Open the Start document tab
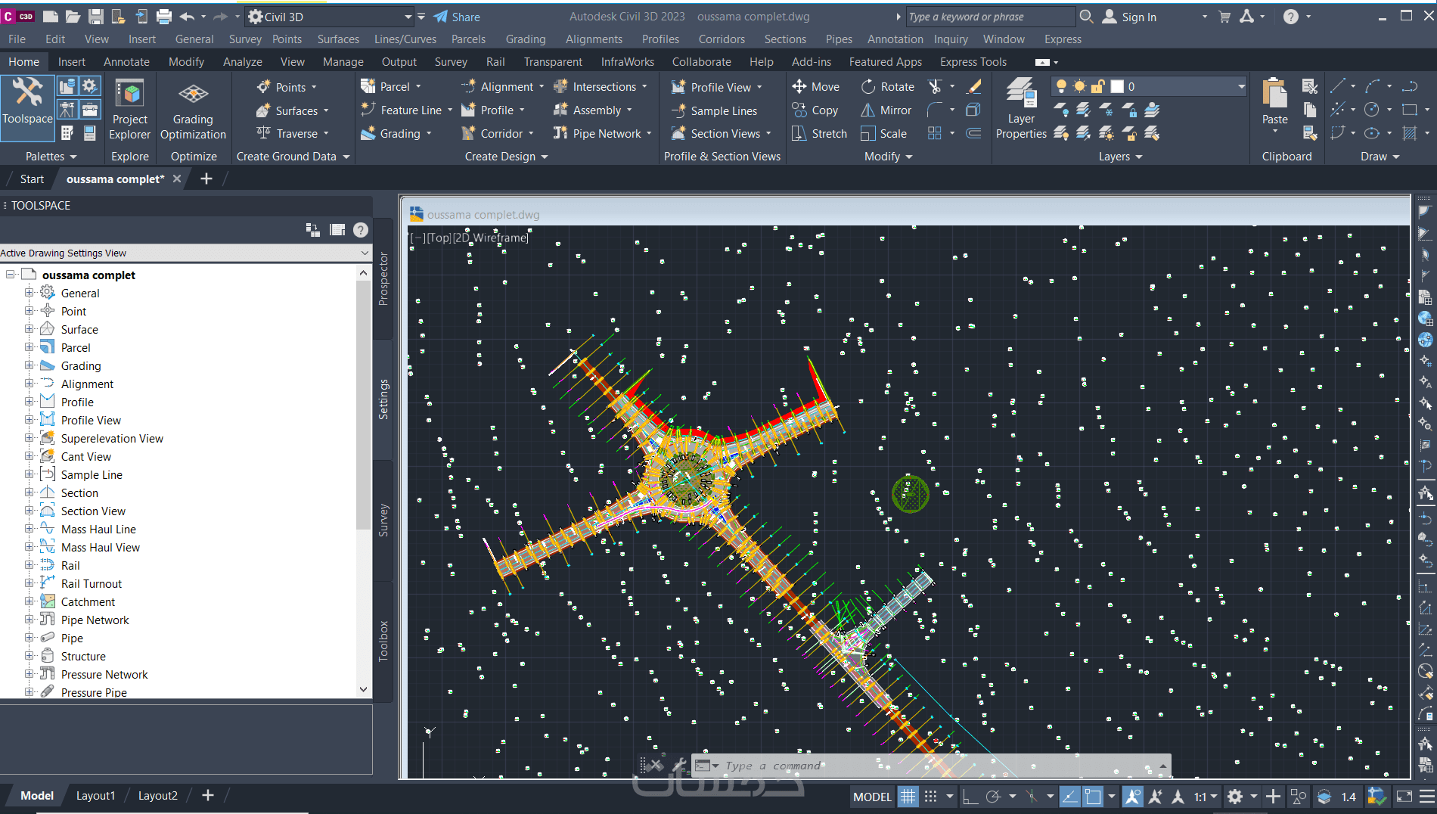Screen dimensions: 1437x814 click(32, 179)
